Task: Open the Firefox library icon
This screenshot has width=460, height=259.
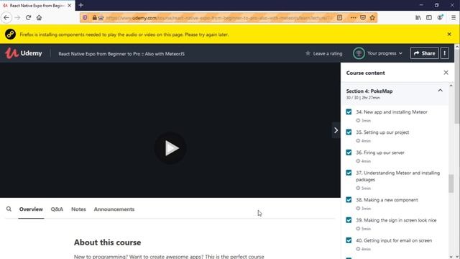Action: tap(418, 17)
